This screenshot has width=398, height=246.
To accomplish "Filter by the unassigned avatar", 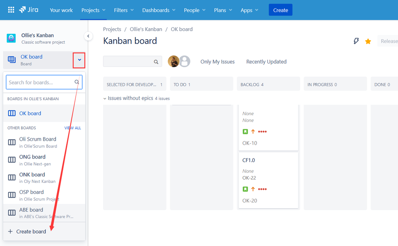I will pyautogui.click(x=185, y=61).
